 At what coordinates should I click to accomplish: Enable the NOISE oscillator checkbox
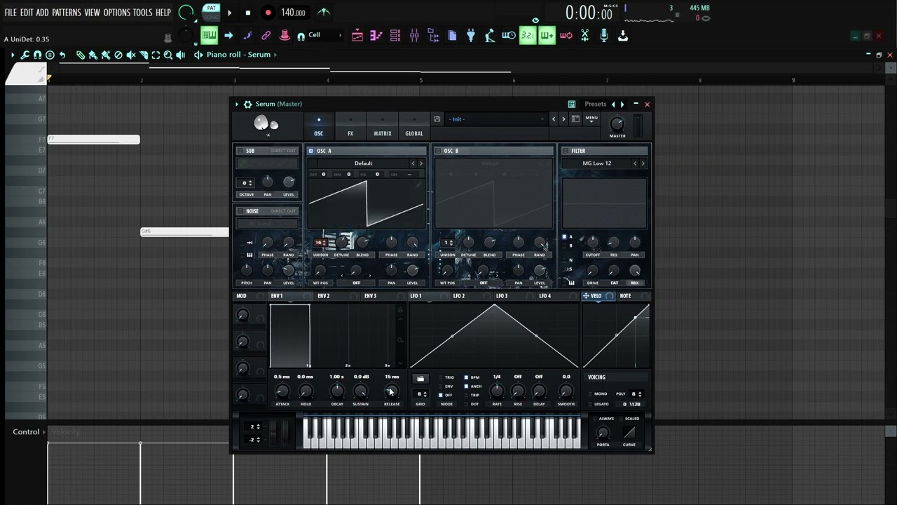click(240, 211)
